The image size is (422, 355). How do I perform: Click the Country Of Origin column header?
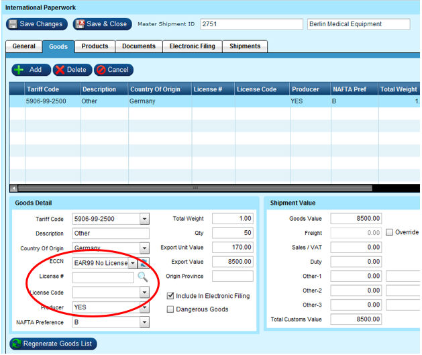coord(160,89)
